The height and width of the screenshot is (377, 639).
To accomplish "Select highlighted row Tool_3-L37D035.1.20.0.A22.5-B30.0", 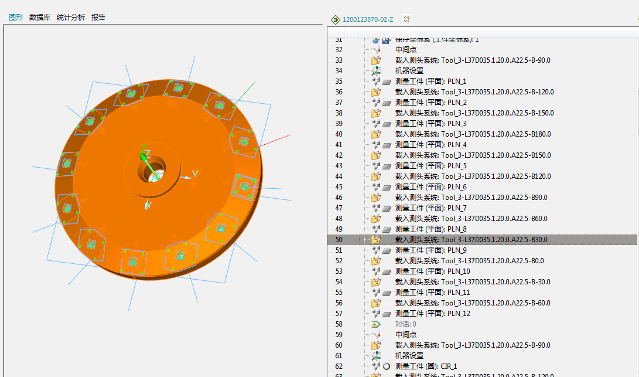I will [482, 240].
